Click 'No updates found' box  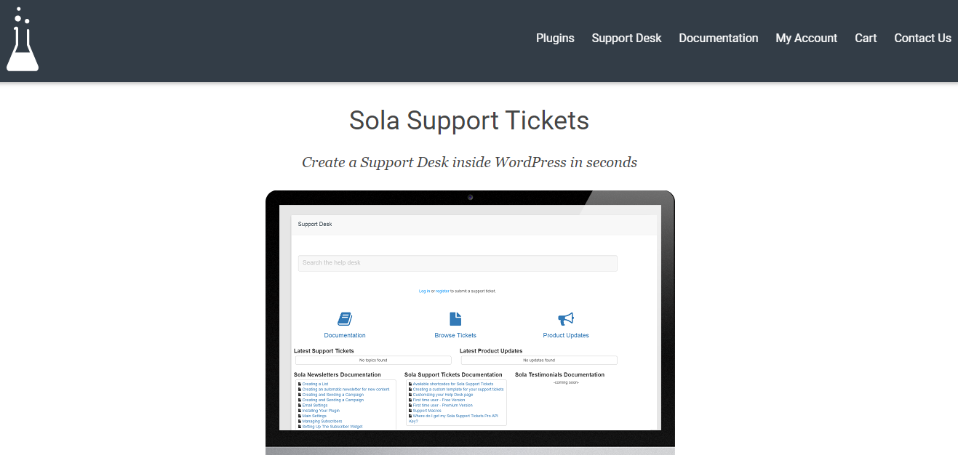[539, 361]
